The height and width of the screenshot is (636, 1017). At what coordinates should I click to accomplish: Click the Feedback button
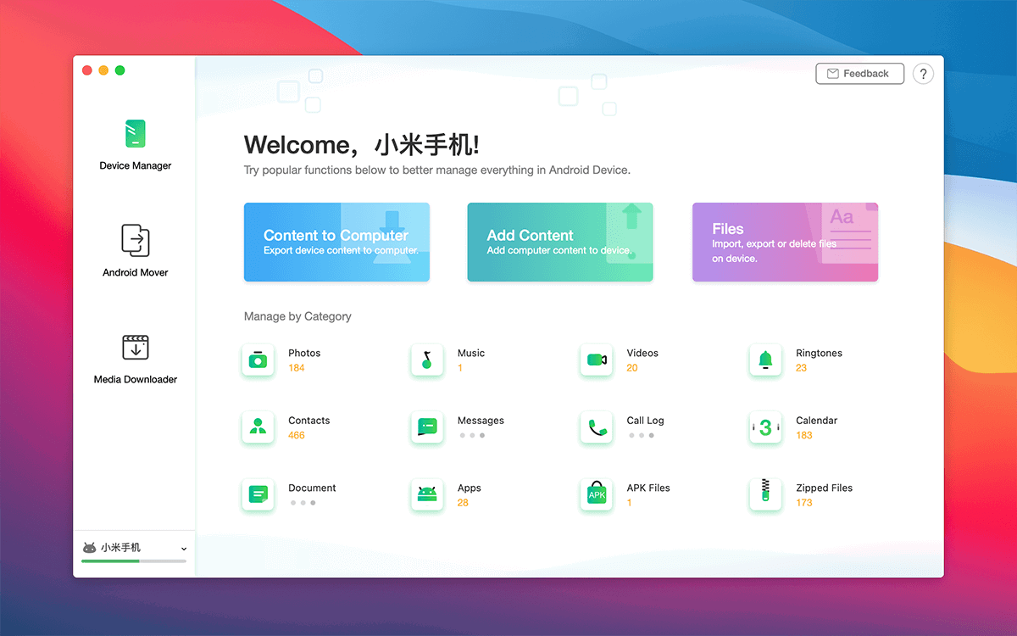tap(859, 74)
